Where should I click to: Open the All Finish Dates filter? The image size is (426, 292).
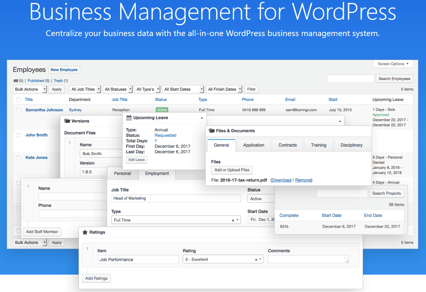[x=224, y=89]
